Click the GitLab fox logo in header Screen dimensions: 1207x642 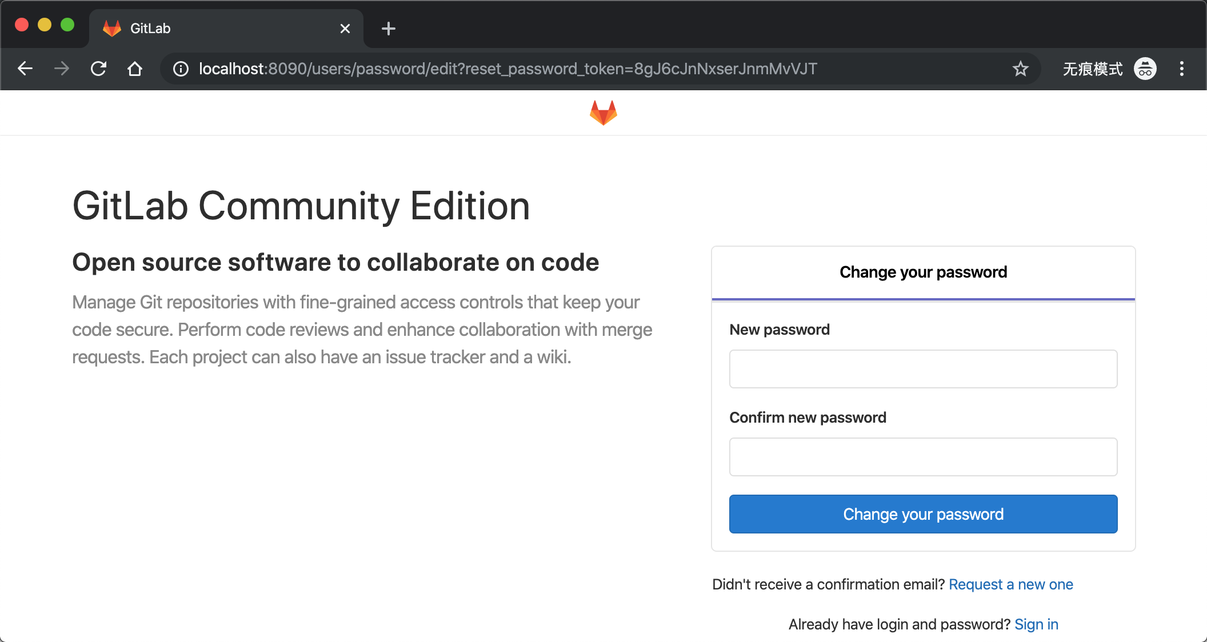point(603,113)
